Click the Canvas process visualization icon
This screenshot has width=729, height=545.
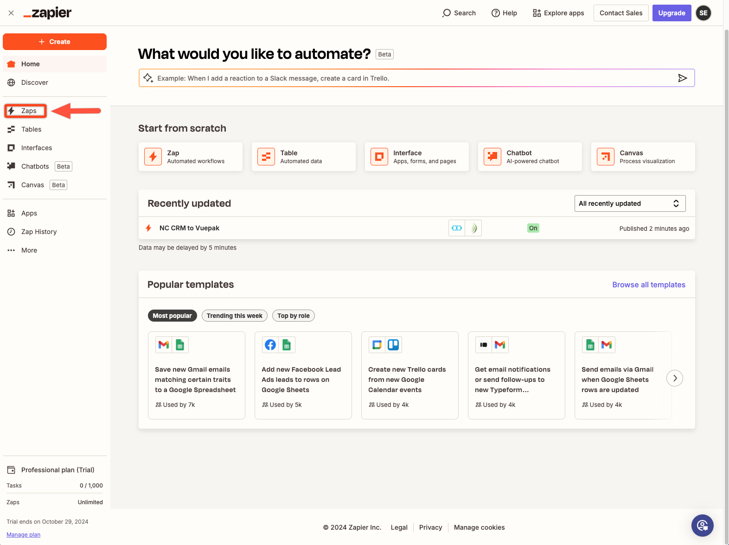point(606,157)
